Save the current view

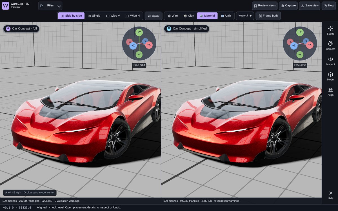[310, 6]
